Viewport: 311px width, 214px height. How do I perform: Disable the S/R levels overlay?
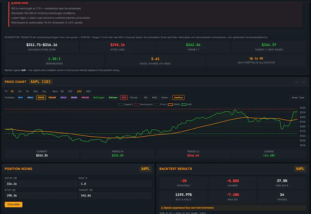(x=124, y=97)
